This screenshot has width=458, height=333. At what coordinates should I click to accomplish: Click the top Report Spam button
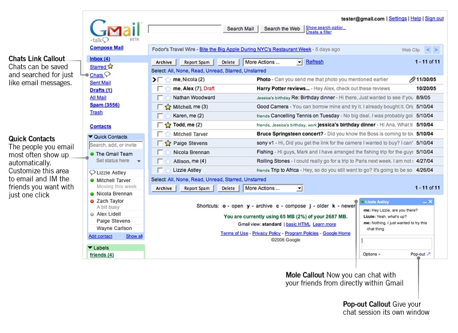(x=196, y=62)
